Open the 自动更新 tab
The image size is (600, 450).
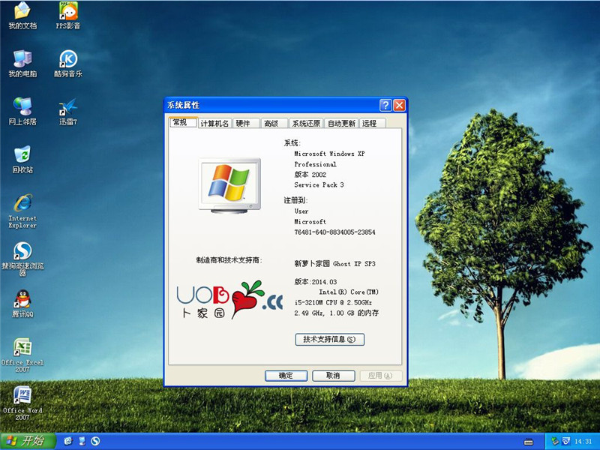coord(341,123)
